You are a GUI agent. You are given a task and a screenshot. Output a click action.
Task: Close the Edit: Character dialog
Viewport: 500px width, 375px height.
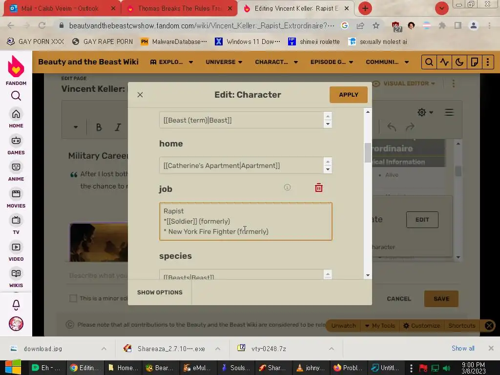pos(140,95)
